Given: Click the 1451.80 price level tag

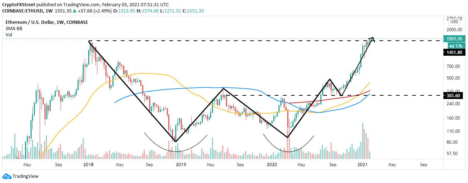Looking at the screenshot, I should [x=455, y=52].
